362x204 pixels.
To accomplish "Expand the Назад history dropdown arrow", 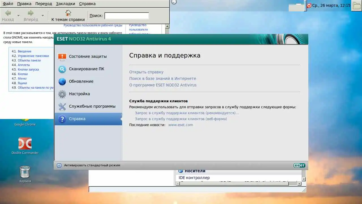I will [18, 15].
